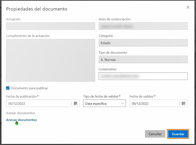Click the chevron arrow of the validity type dropdown
The width and height of the screenshot is (196, 145).
pos(123,103)
